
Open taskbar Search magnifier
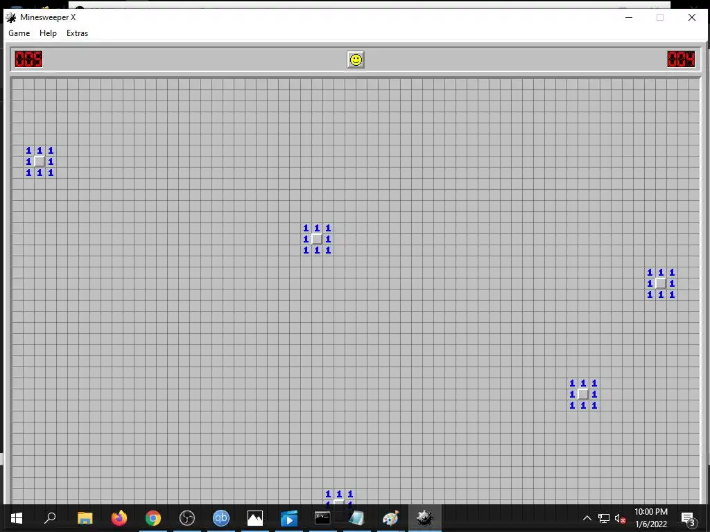coord(50,518)
